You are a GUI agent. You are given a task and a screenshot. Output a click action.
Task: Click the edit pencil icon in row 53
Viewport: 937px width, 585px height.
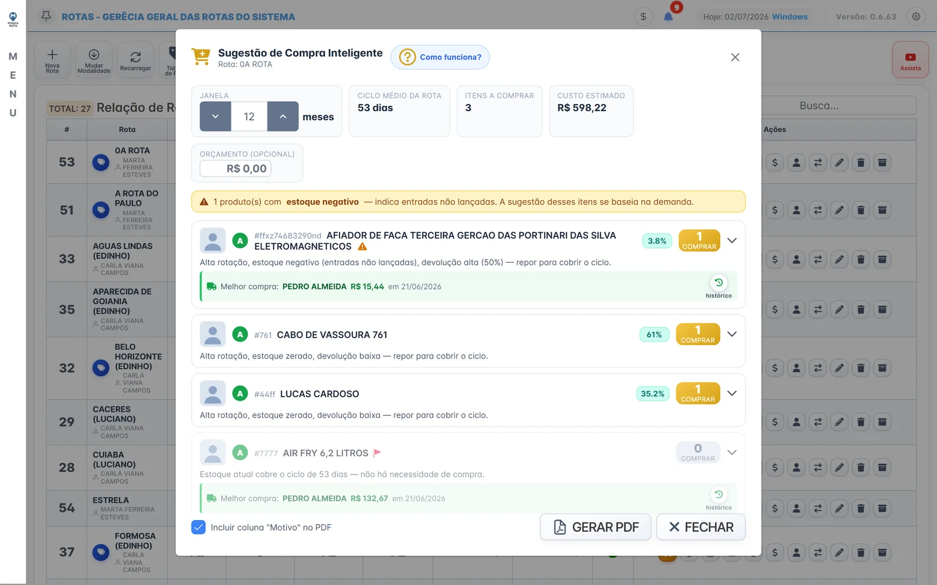point(839,163)
